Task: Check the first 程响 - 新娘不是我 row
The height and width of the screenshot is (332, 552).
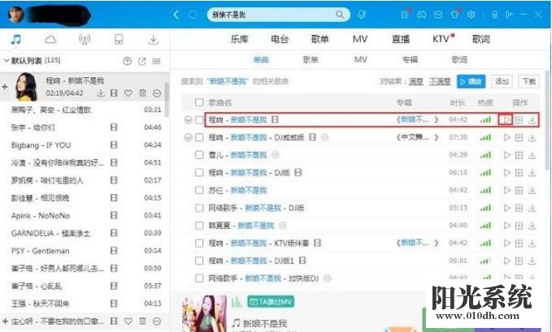Action: [x=199, y=120]
